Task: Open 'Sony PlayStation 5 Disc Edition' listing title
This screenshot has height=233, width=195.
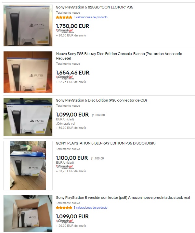Action: [101, 100]
